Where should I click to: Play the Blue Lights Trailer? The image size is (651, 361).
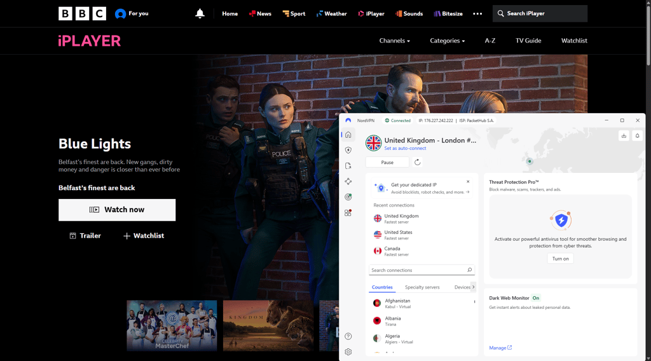tap(85, 236)
